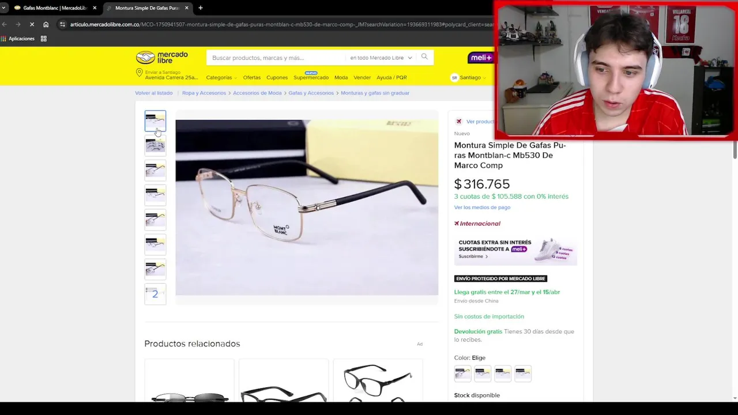Image resolution: width=738 pixels, height=415 pixels.
Task: Open Vender menu item
Action: pos(362,77)
